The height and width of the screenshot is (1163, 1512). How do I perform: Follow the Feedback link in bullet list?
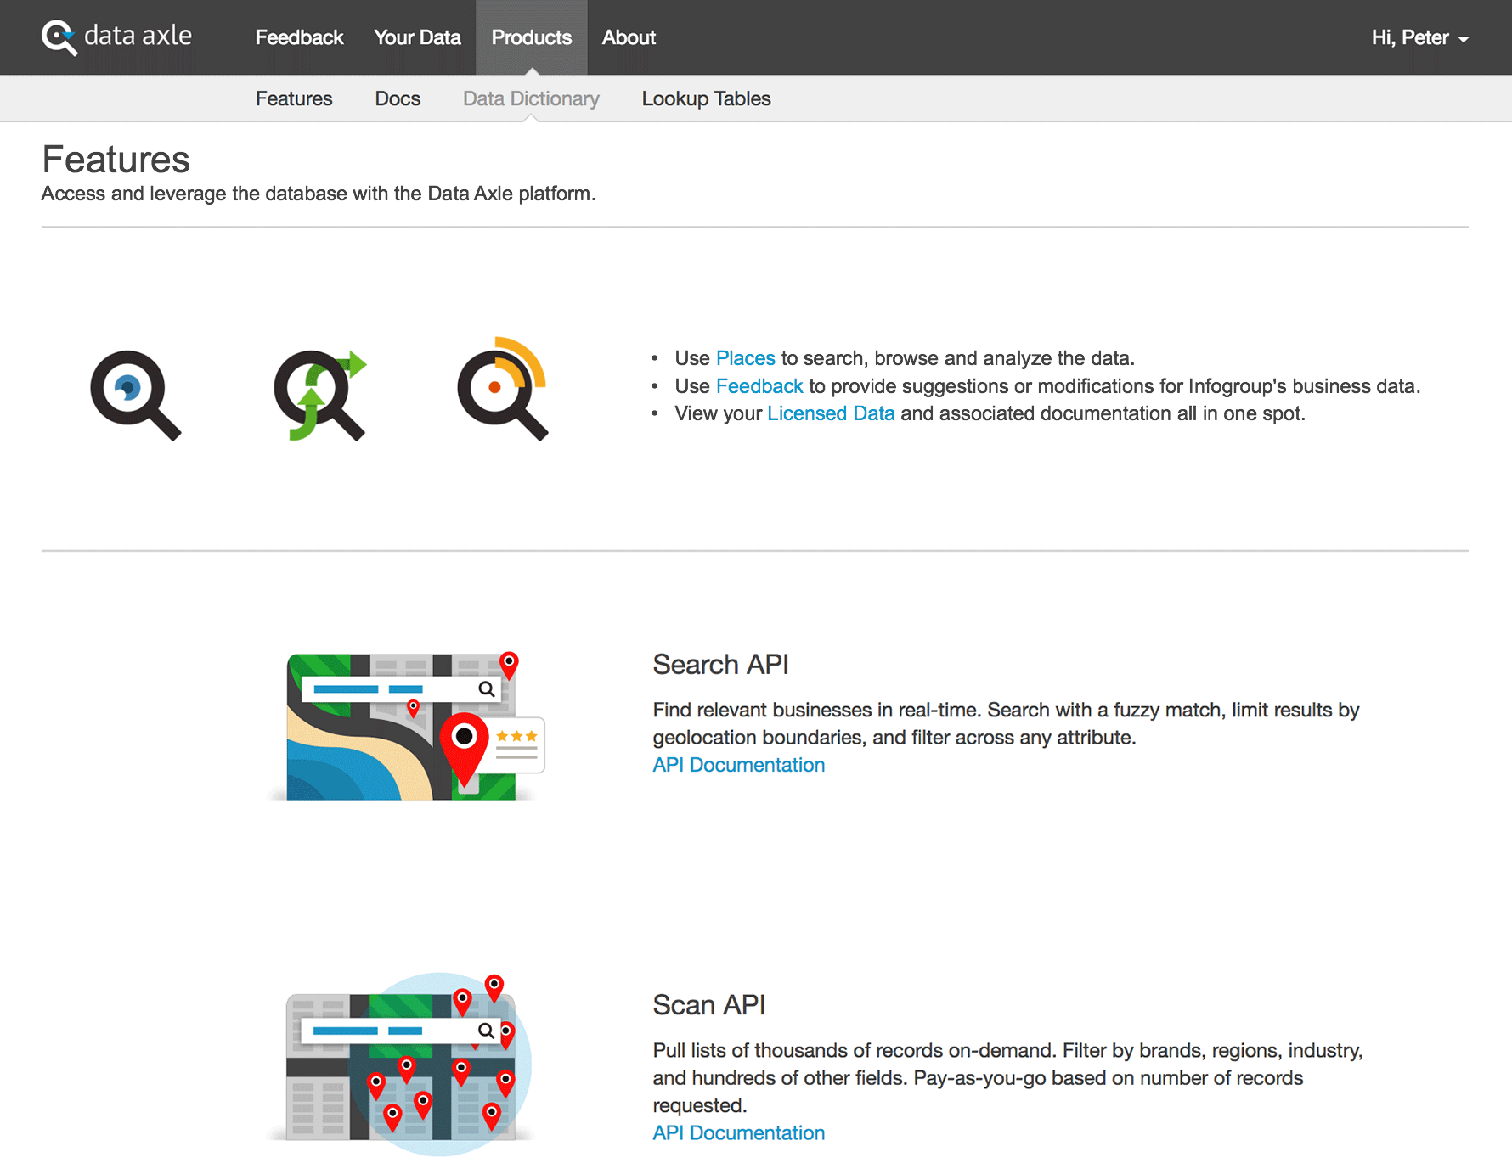click(759, 386)
